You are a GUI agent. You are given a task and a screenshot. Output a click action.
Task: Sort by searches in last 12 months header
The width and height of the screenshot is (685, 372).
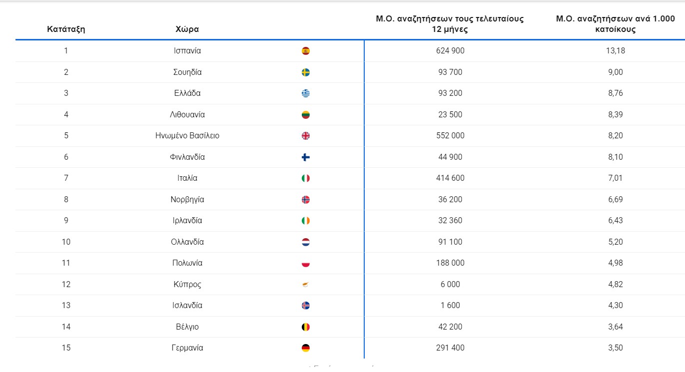(450, 24)
